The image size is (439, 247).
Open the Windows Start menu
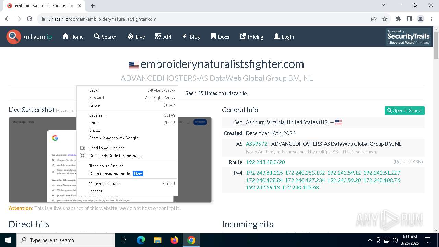pos(8,240)
